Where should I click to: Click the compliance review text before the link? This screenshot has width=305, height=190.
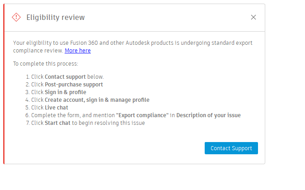[x=38, y=51]
